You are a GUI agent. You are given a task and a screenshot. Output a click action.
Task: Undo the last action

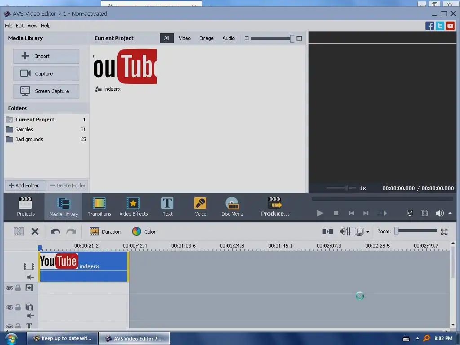point(55,232)
